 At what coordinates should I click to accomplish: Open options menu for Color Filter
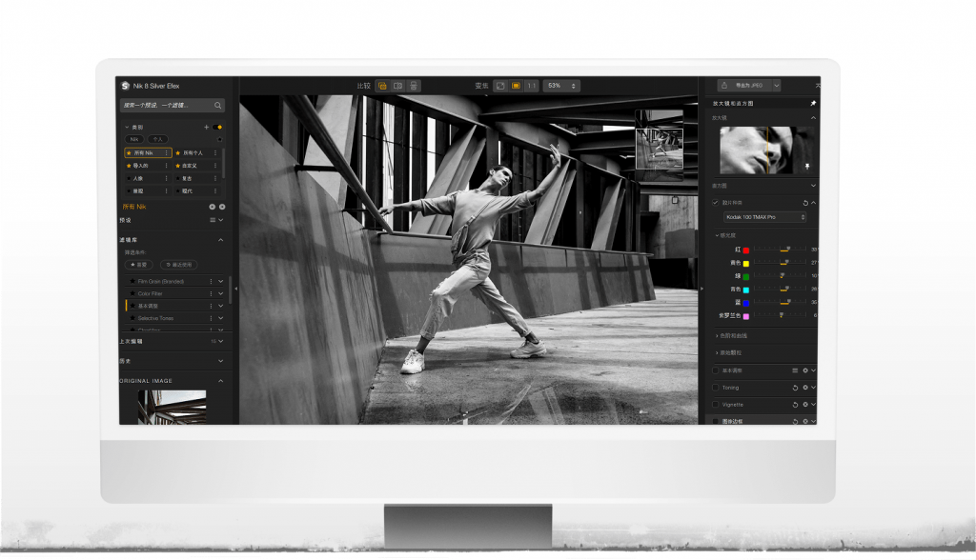pyautogui.click(x=211, y=293)
